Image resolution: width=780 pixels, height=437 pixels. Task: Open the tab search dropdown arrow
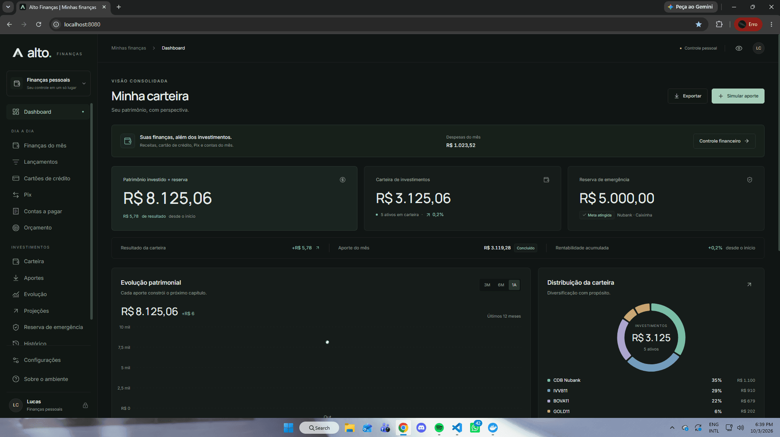(8, 7)
